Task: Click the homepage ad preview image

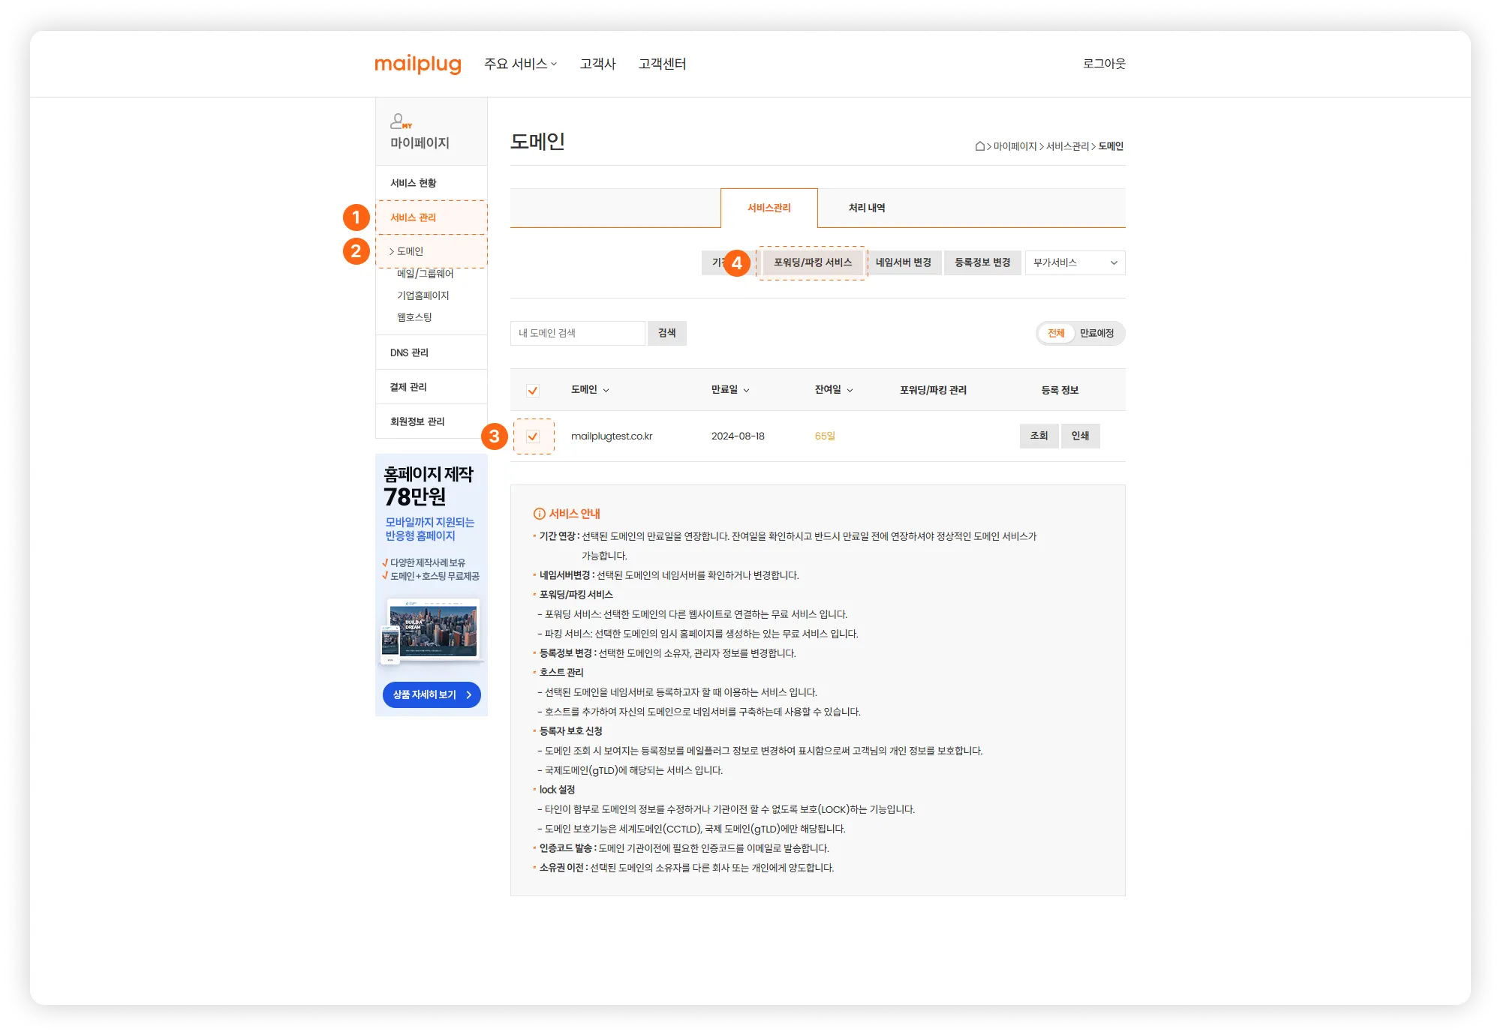Action: [x=432, y=631]
